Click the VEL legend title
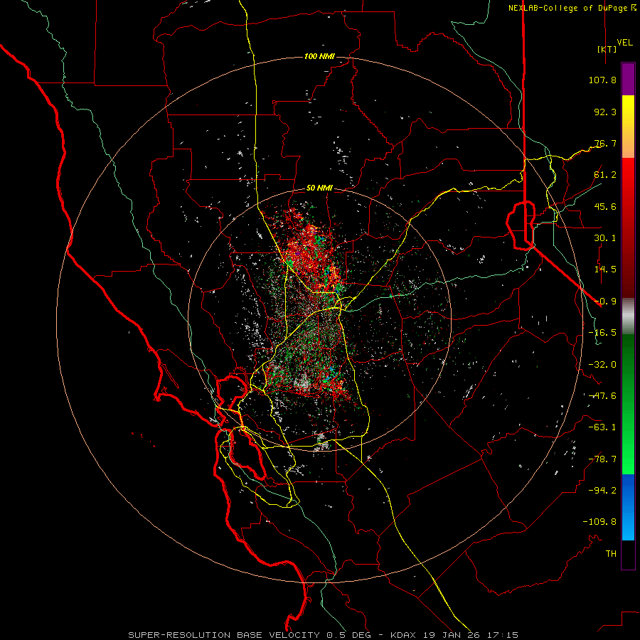The width and height of the screenshot is (640, 640). coord(624,43)
